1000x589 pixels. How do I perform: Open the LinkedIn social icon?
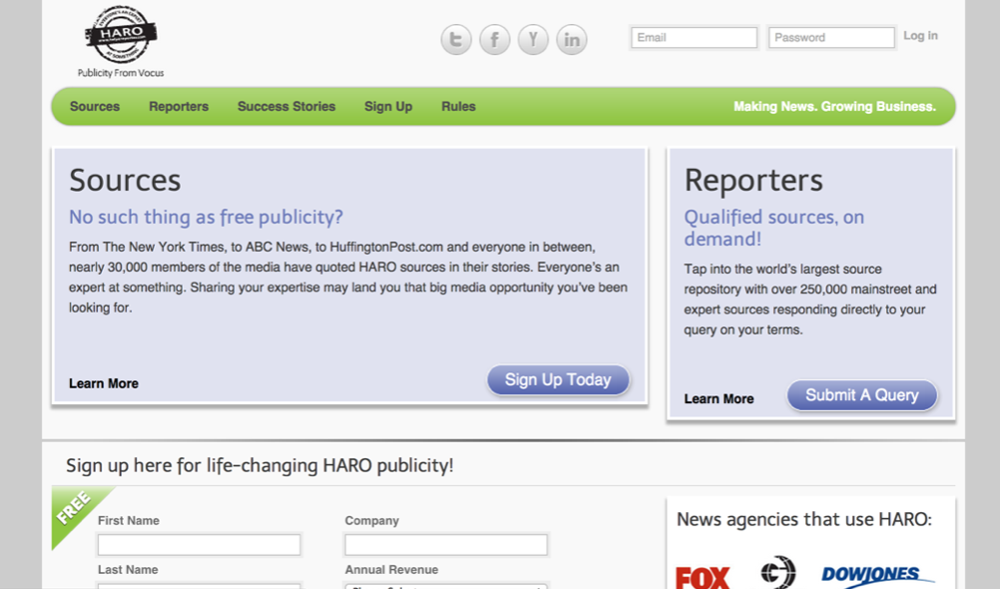572,40
